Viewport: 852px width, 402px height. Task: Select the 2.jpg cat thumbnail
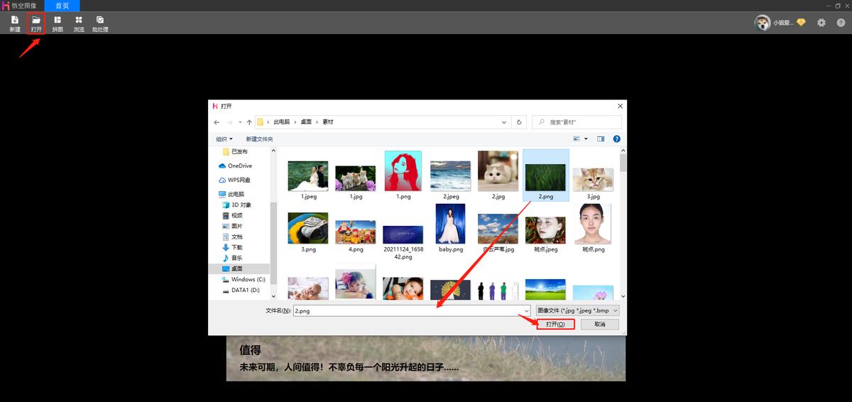pos(498,170)
